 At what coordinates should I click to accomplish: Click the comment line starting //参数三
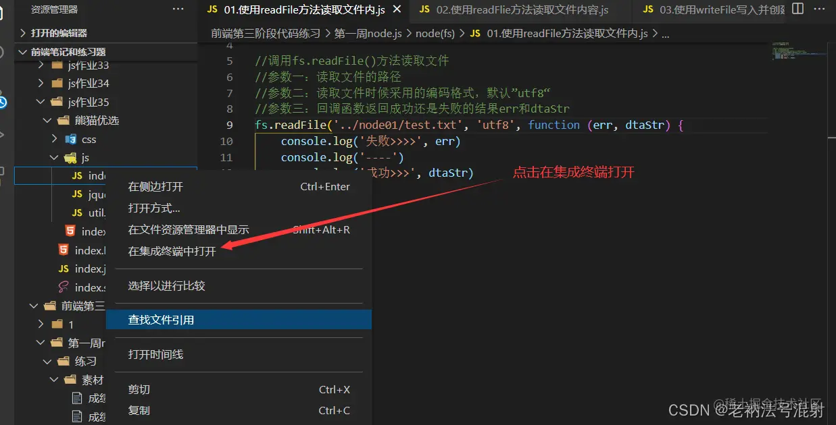click(412, 109)
